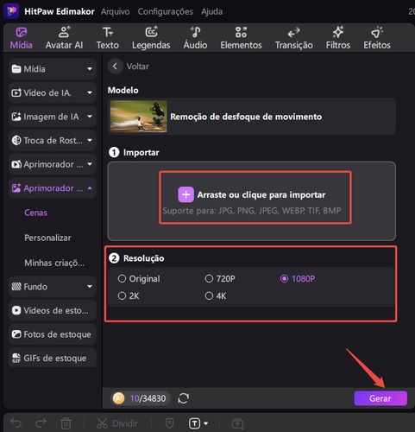Screen dimensions: 415x432
Task: Open the Efeitos panel
Action: (377, 38)
